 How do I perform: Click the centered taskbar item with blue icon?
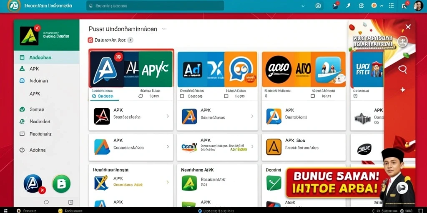(217, 211)
